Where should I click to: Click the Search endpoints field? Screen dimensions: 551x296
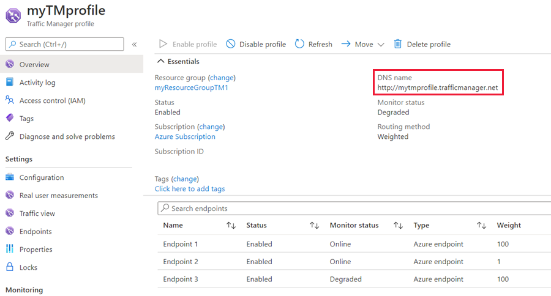coord(355,209)
